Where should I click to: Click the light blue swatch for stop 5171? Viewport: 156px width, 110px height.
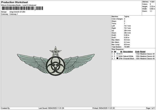tap(118, 54)
